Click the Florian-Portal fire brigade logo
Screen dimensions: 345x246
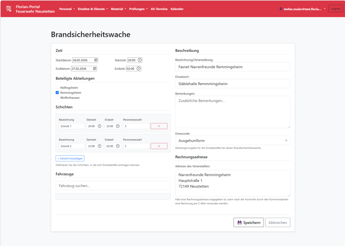tap(9, 9)
